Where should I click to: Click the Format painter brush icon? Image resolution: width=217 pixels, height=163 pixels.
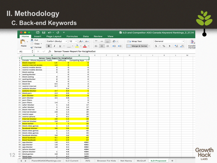[32, 47]
